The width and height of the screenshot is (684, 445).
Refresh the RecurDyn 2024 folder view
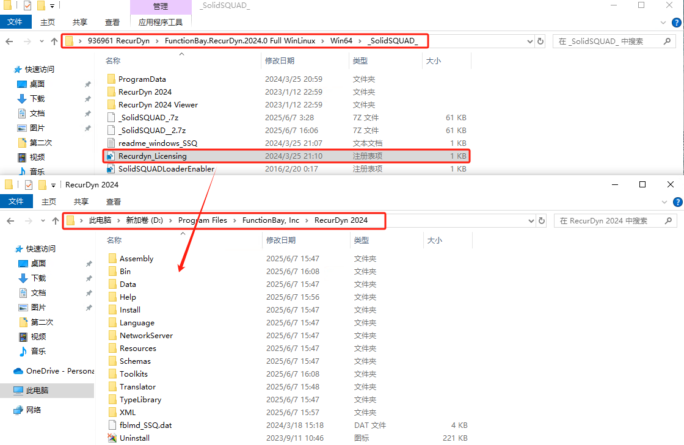pos(542,221)
